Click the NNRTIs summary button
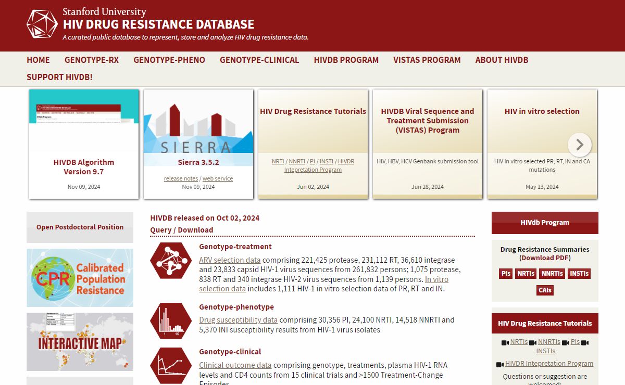 click(x=552, y=274)
